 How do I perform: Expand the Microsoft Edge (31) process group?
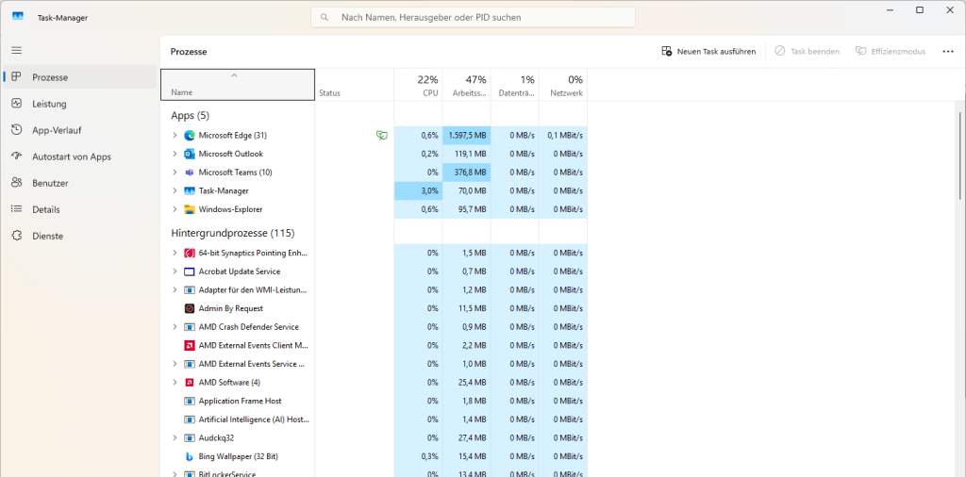[175, 136]
